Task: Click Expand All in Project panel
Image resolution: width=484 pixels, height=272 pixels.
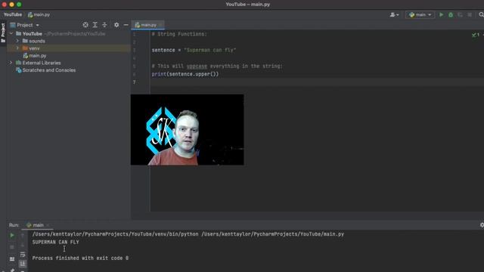Action: 95,25
